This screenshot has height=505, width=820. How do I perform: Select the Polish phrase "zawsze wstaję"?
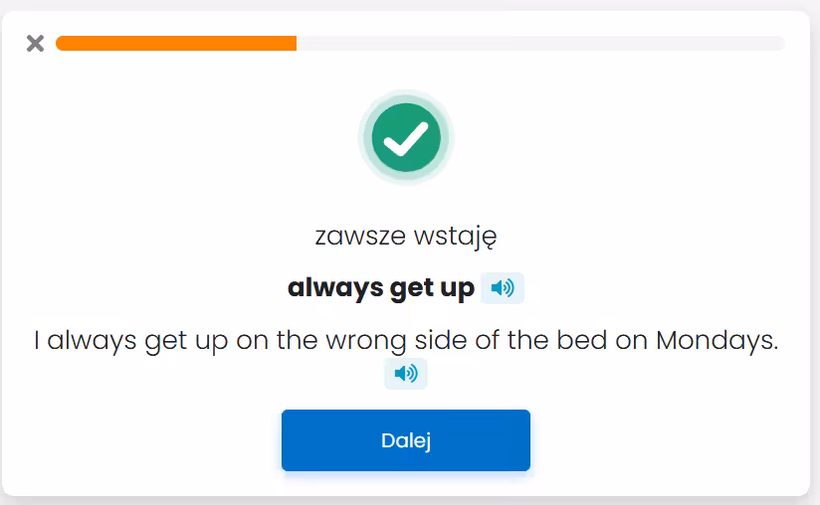tap(406, 237)
